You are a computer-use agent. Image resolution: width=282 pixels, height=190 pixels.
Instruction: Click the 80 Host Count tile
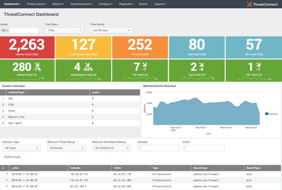tap(197, 47)
